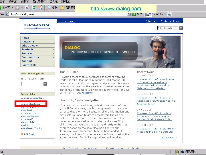The width and height of the screenshot is (206, 155).
Task: Click the Customer Logon header link
Action: tap(171, 21)
